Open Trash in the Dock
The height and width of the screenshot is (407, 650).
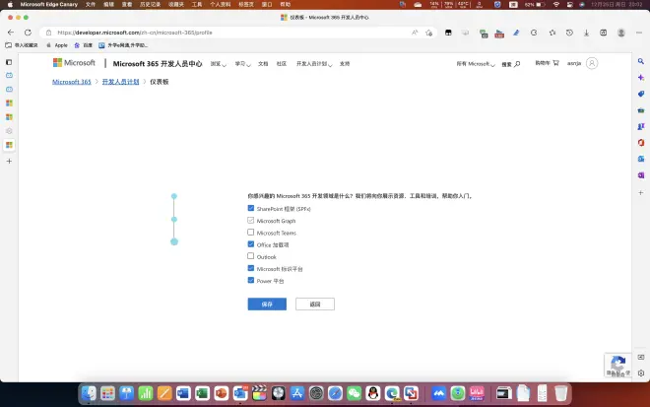[x=561, y=393]
